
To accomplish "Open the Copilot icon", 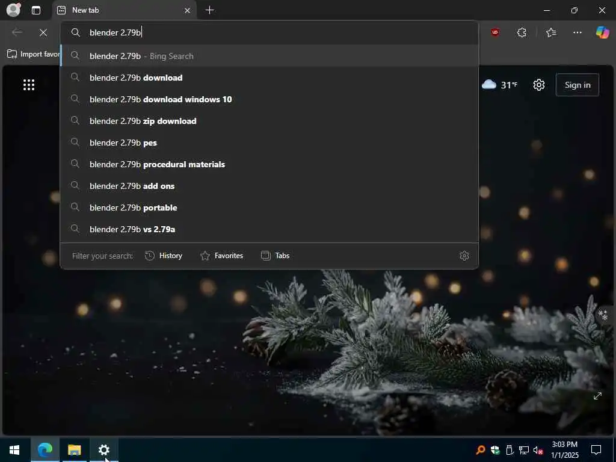I will point(602,32).
